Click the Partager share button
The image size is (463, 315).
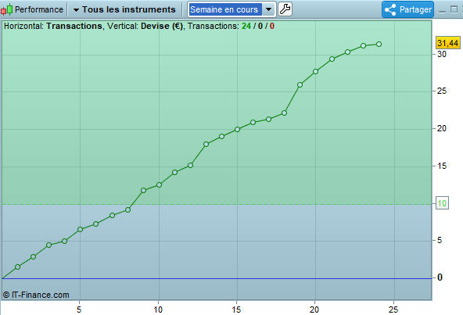(x=407, y=9)
